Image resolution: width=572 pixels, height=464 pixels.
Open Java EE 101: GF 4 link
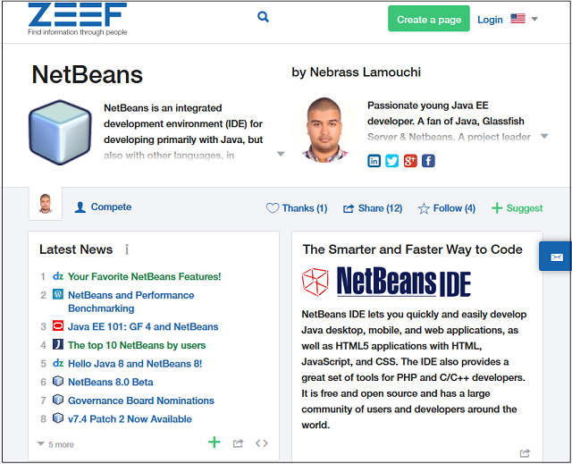tap(143, 326)
